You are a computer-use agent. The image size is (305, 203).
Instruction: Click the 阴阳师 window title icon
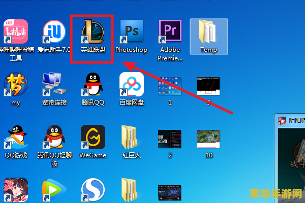(282, 121)
